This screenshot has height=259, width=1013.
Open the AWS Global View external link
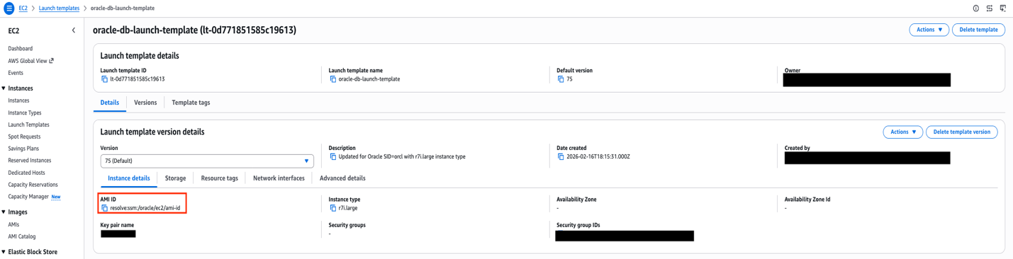tap(30, 61)
